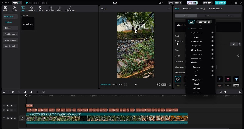The image size is (244, 129).
Task: Select the no-preset style icon
Action: coord(178,79)
